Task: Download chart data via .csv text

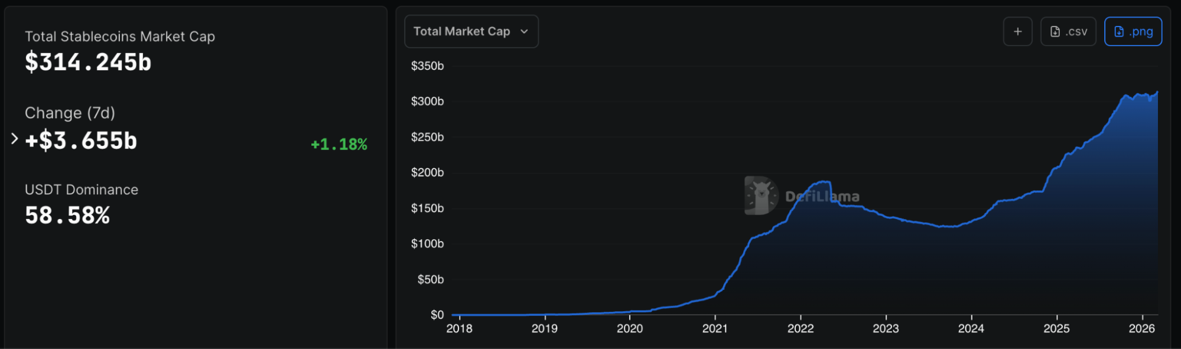Action: [1076, 32]
